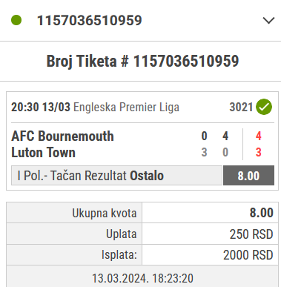This screenshot has height=287, width=281.
Task: Click the Isplata amount 2000 RSD
Action: point(248,255)
